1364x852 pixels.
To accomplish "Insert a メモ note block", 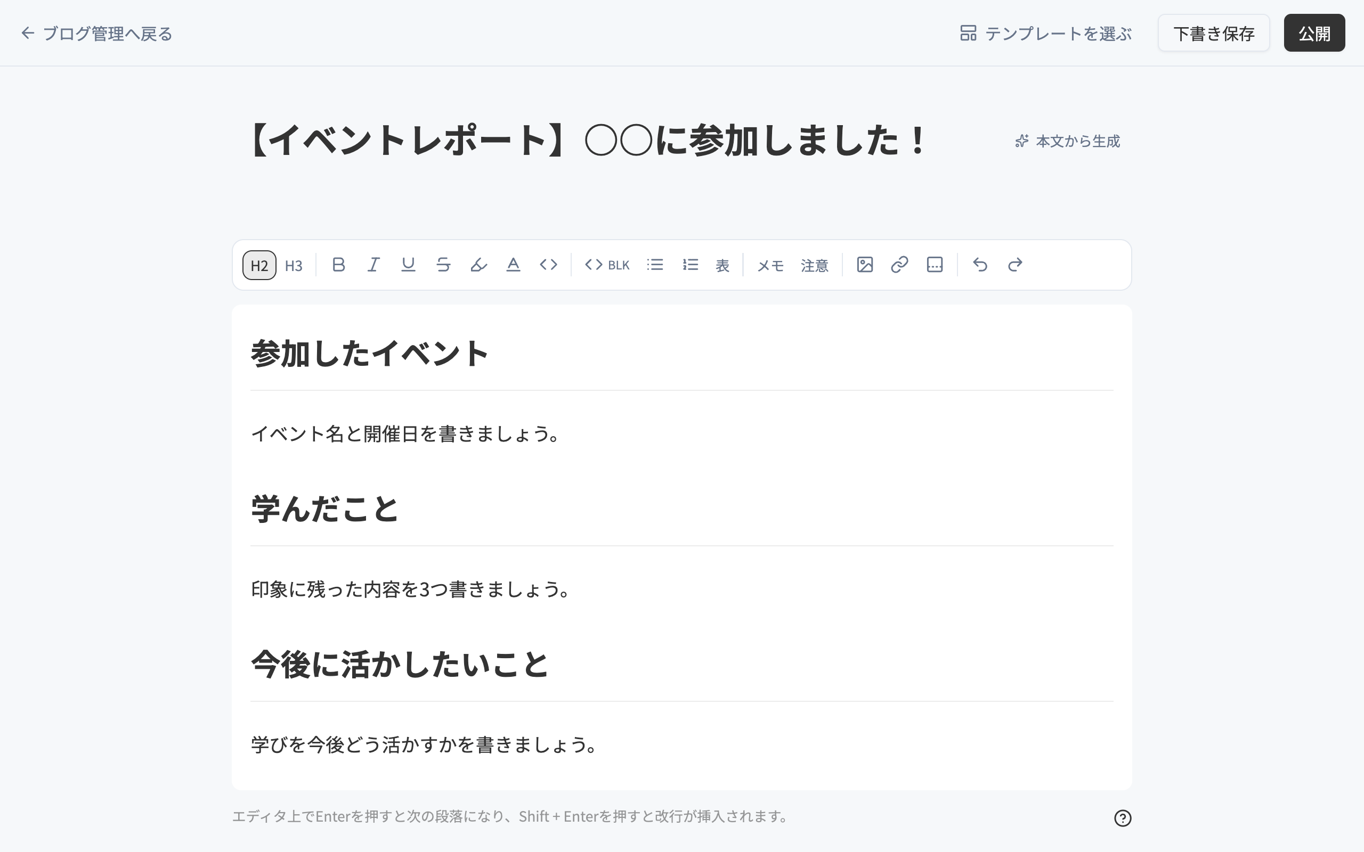I will tap(770, 265).
